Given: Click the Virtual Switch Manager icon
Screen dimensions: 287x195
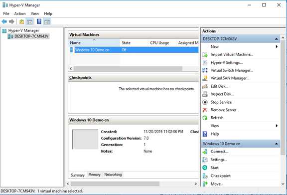Looking at the screenshot, I should pyautogui.click(x=205, y=70).
